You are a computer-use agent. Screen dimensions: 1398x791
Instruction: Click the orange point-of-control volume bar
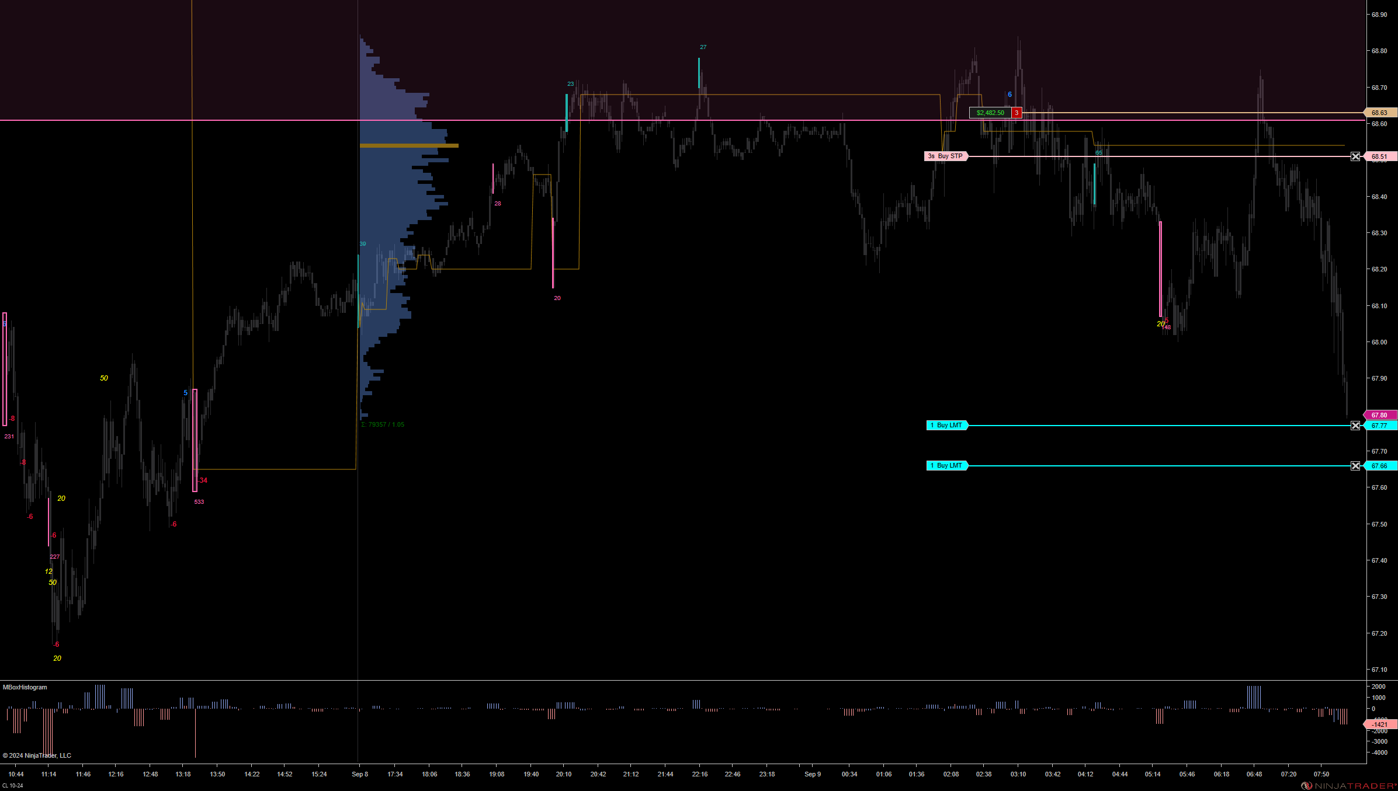pyautogui.click(x=409, y=145)
